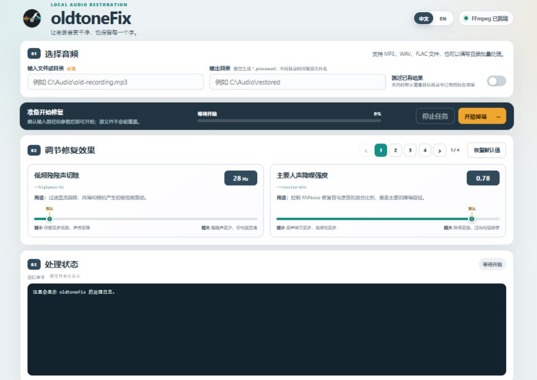Click the LOCAL AUDIO RESTORATION tagline
Screen dimensions: 537x380
tap(89, 5)
